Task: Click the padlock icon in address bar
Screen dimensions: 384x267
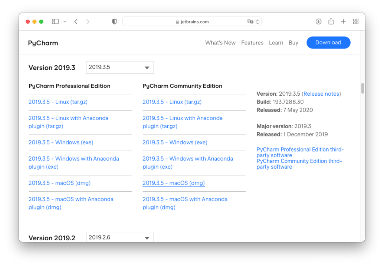Action: point(177,22)
